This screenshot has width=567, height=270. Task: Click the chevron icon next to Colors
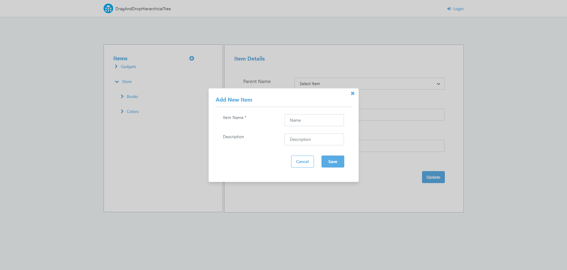tap(122, 111)
